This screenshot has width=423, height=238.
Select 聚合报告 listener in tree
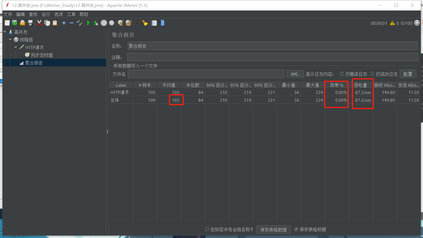[x=34, y=63]
